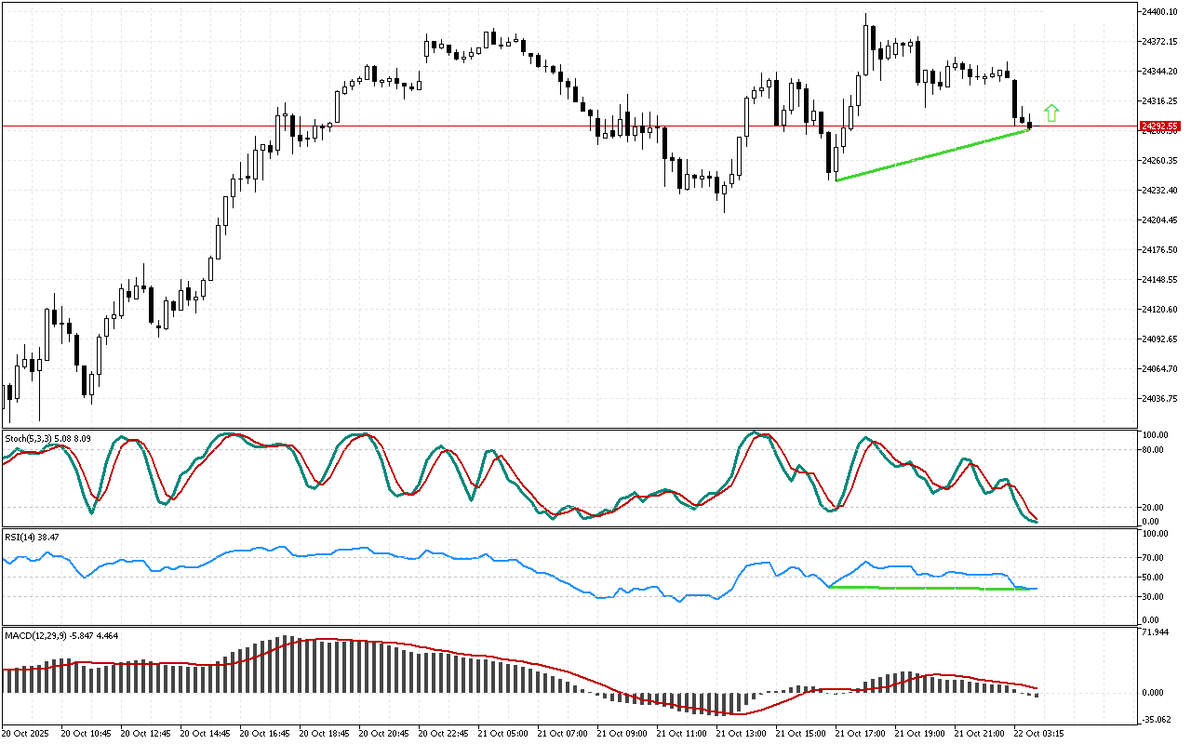Click the RSI 30.00 level label
The width and height of the screenshot is (1191, 744).
coord(1154,596)
